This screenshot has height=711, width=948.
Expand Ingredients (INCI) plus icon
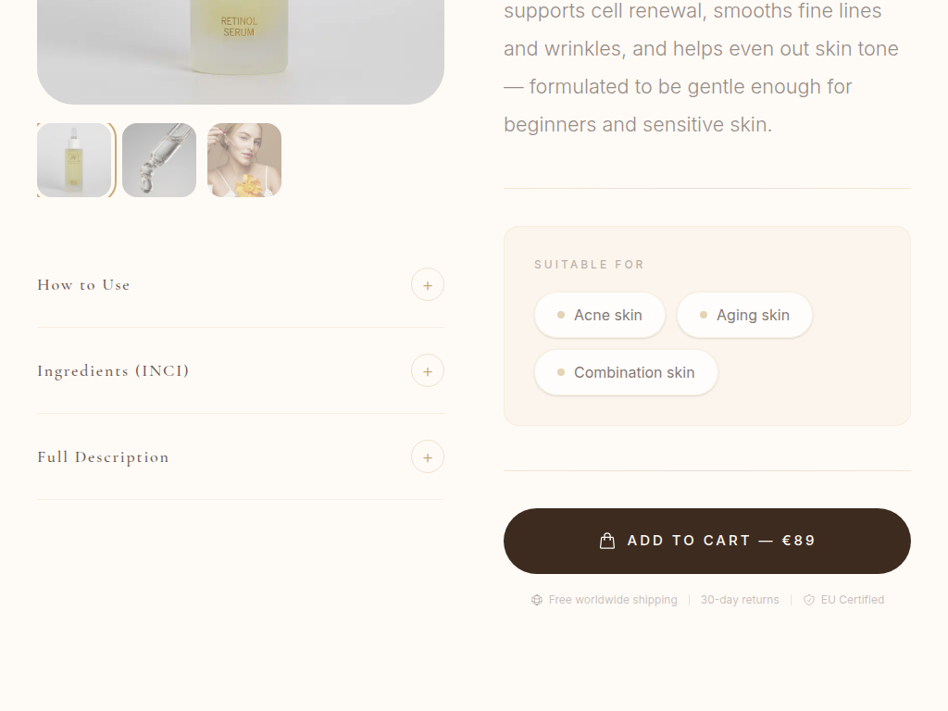(x=428, y=370)
